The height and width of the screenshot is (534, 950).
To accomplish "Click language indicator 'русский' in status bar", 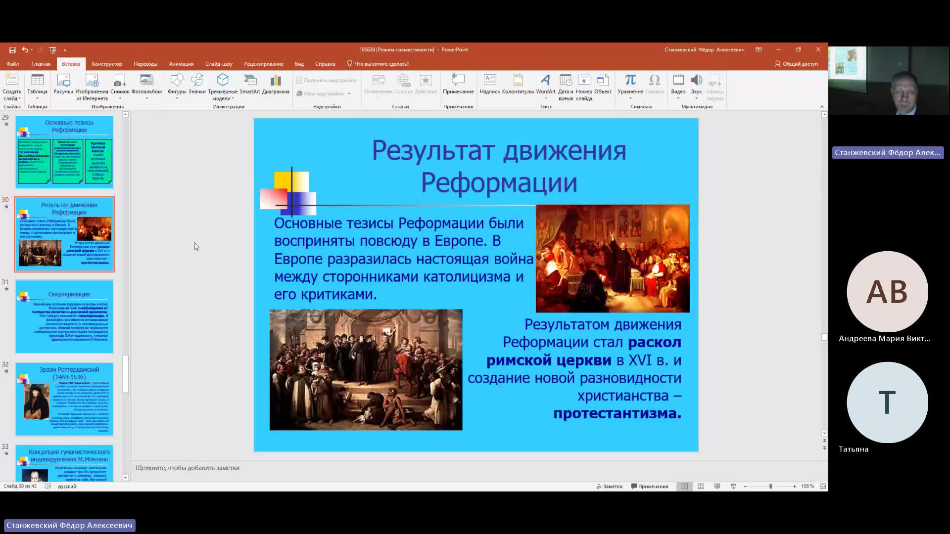I will [67, 487].
